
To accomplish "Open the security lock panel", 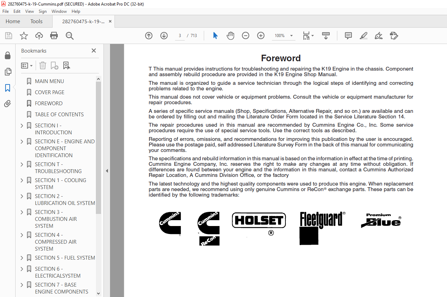I will coord(8,55).
